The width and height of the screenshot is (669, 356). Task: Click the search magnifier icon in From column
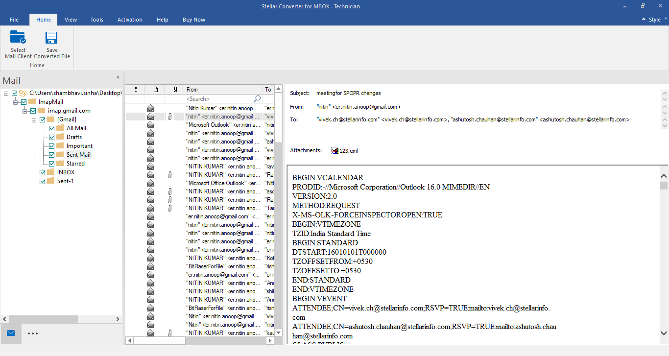[257, 99]
